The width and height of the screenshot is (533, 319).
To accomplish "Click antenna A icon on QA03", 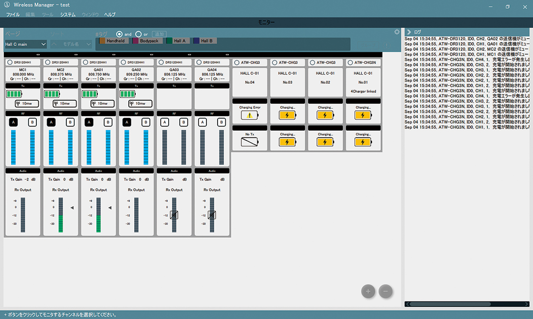I will pos(165,122).
